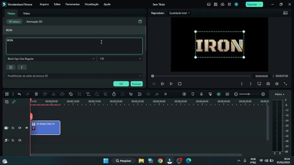This screenshot has width=294, height=165.
Task: Click the Stop button in player
Action: 180,84
